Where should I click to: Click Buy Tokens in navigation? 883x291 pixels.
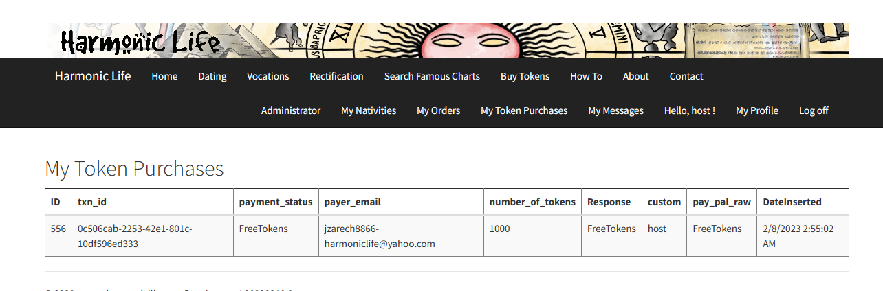(x=525, y=76)
